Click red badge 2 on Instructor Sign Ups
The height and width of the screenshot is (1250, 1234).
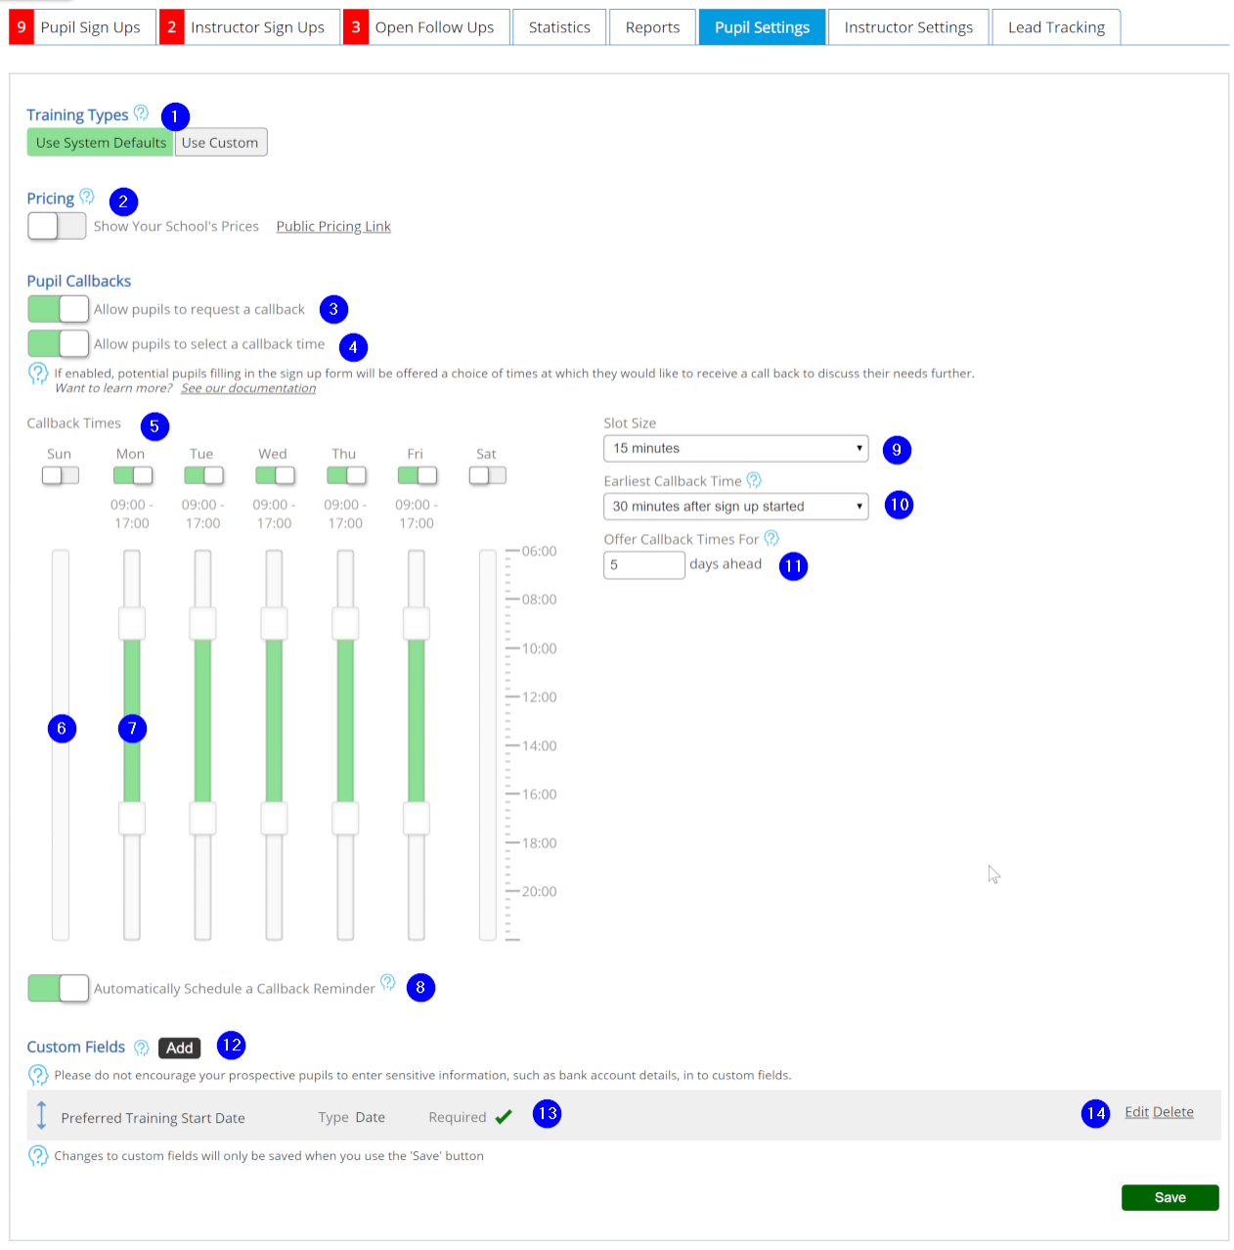(x=172, y=27)
